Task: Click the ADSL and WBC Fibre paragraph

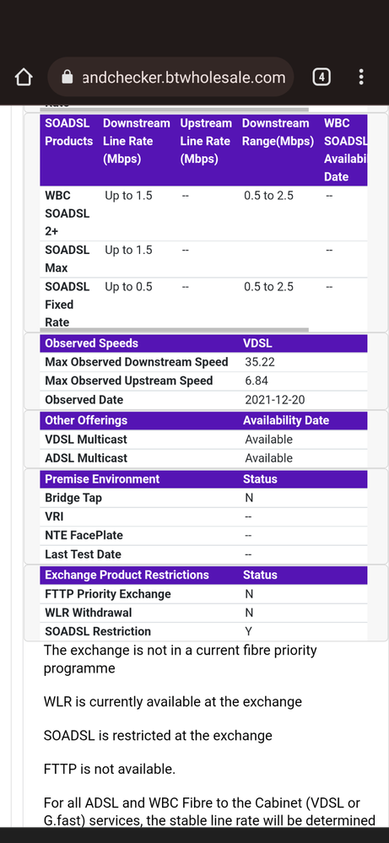Action: (x=209, y=812)
